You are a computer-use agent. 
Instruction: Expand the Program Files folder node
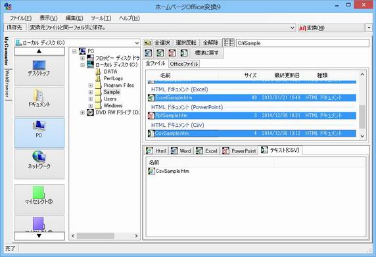pyautogui.click(x=91, y=85)
